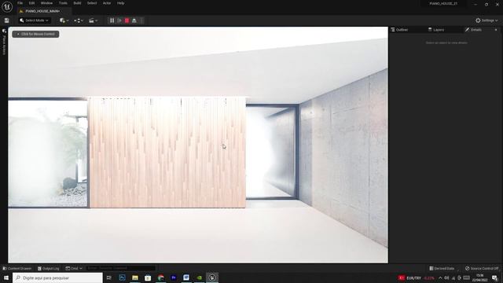
Task: Open the Help menu
Action: coord(120,3)
